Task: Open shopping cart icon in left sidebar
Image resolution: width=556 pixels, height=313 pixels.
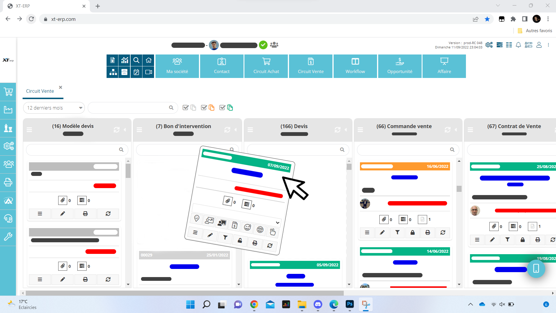Action: click(8, 92)
